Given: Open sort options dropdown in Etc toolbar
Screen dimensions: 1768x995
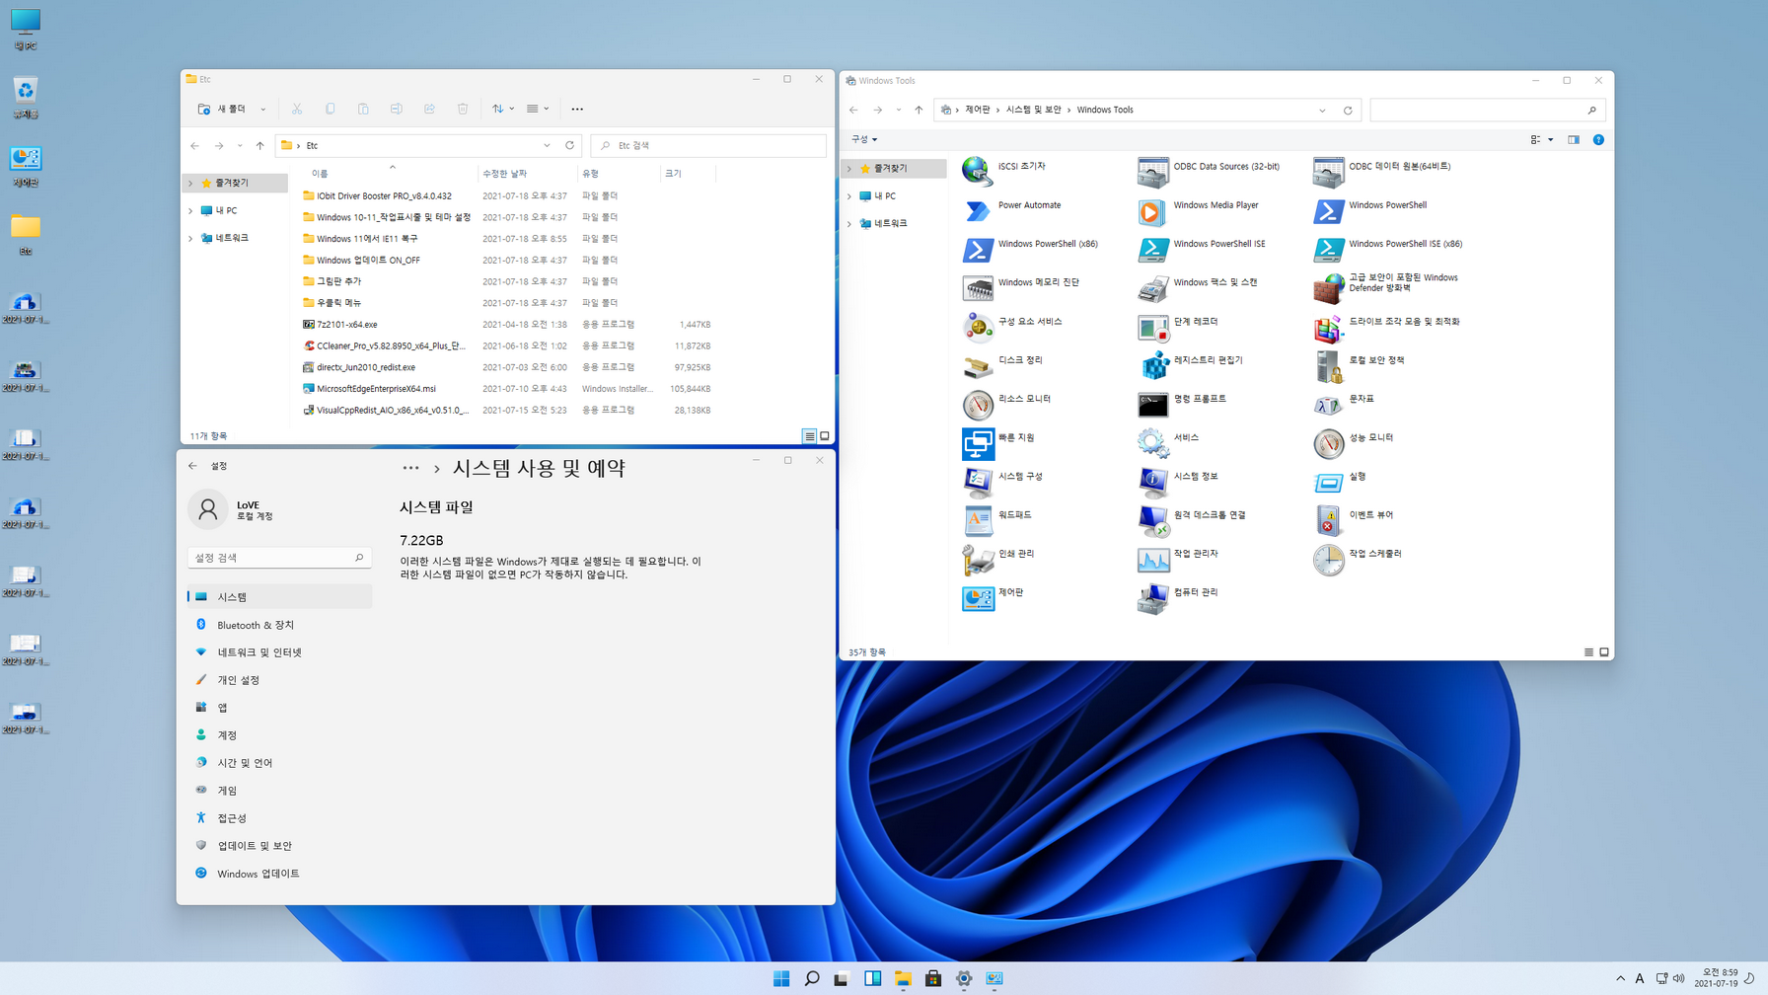Looking at the screenshot, I should click(x=502, y=109).
